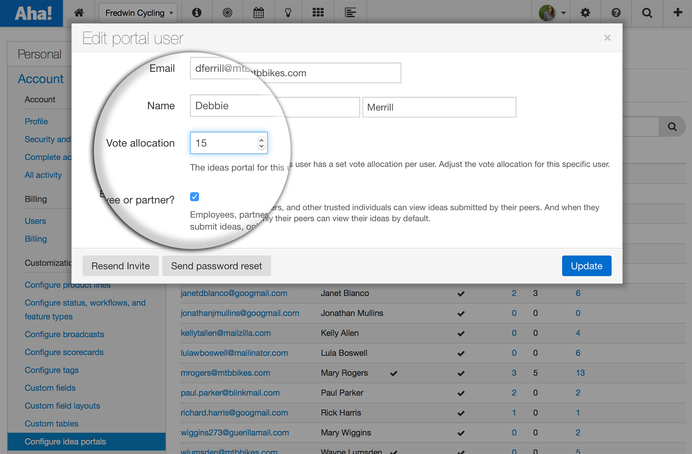Click the name Rick Harris
The width and height of the screenshot is (692, 454).
point(341,413)
